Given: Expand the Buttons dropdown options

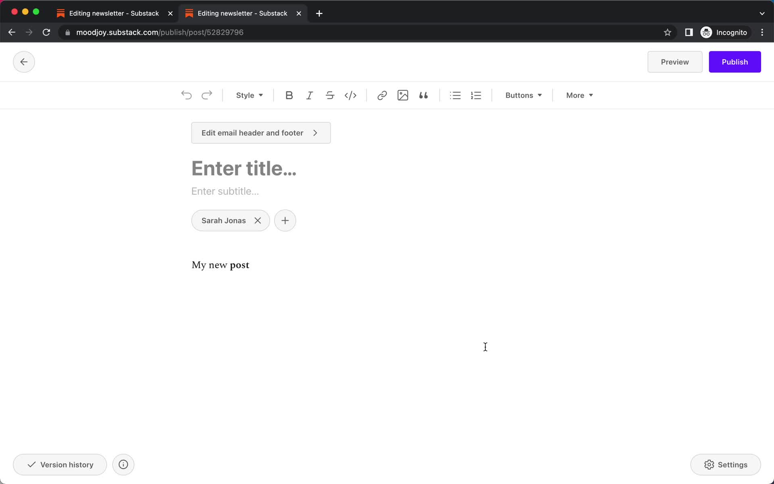Looking at the screenshot, I should [523, 95].
